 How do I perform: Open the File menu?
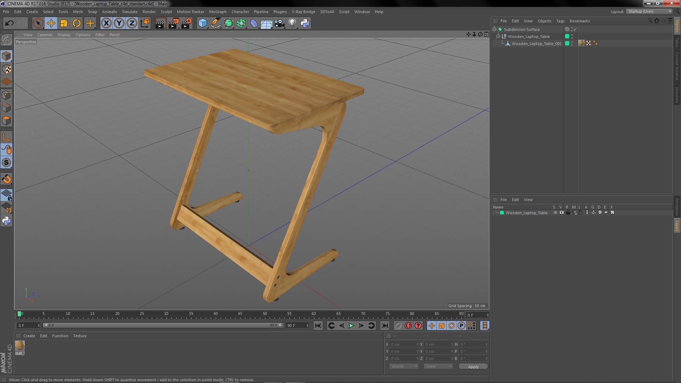6,12
